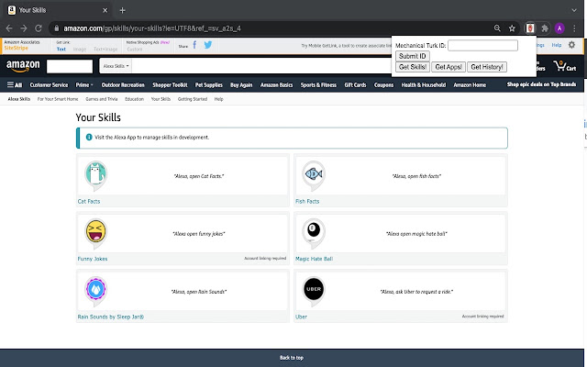
Task: Select Text under SiteStripe Get Link
Action: tap(61, 49)
